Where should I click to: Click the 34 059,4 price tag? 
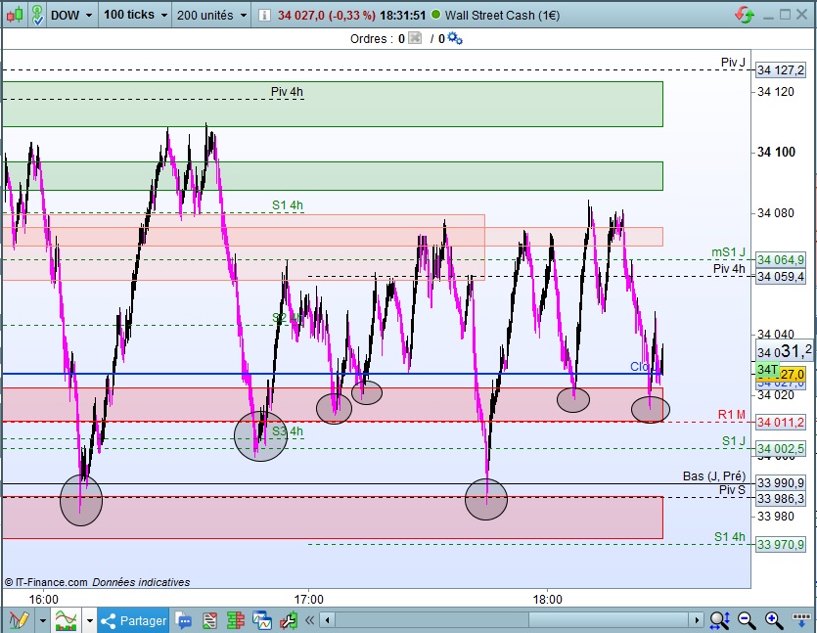[x=781, y=276]
